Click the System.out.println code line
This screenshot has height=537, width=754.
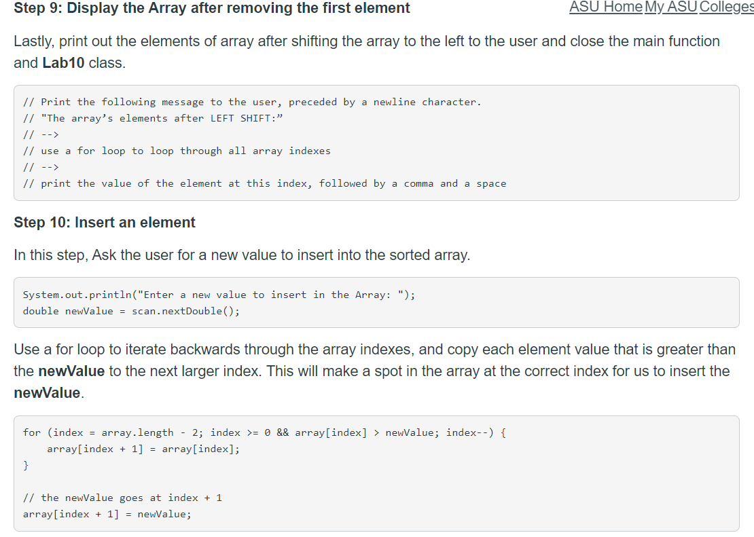[x=219, y=294]
